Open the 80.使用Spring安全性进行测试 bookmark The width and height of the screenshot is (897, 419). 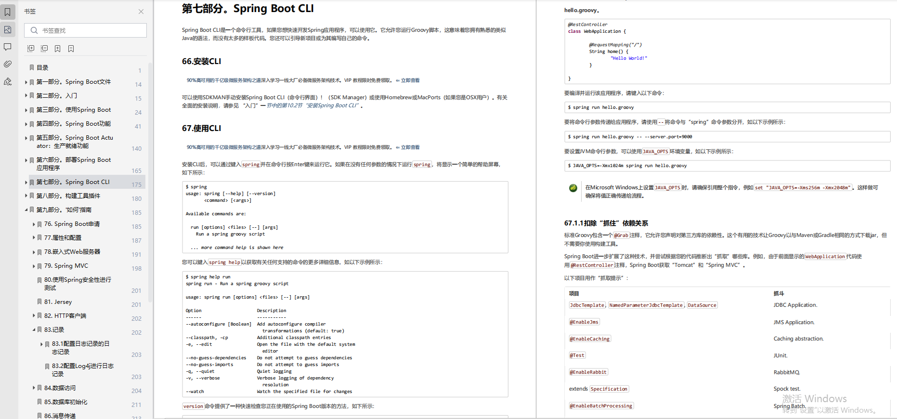78,284
